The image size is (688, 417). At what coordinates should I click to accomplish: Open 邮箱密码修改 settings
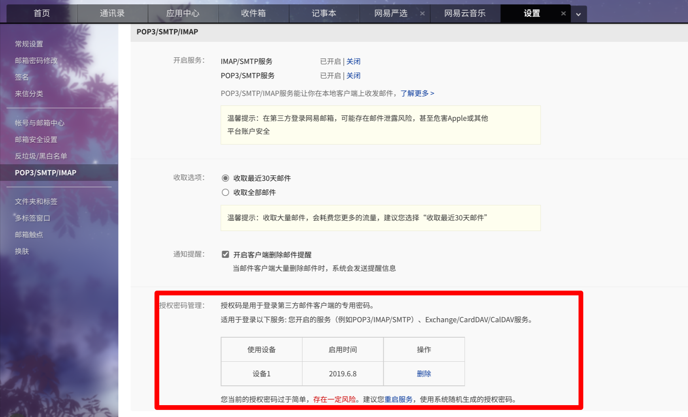[36, 60]
